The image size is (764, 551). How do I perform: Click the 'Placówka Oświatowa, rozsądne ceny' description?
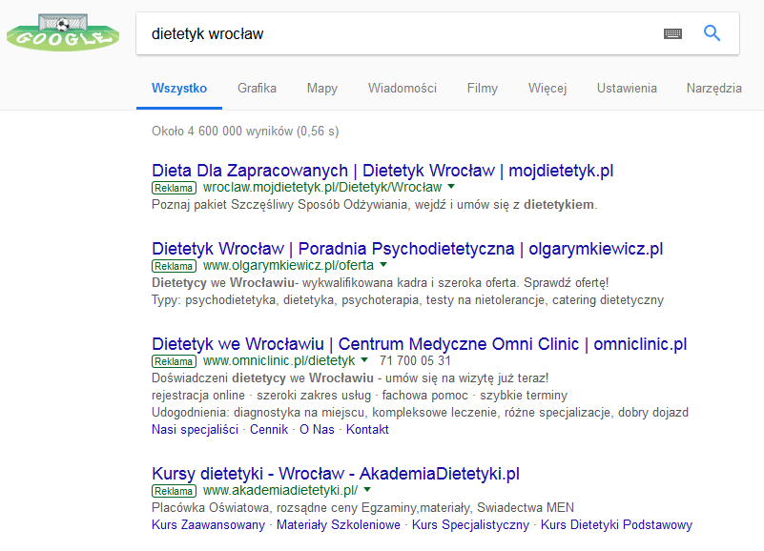(363, 508)
